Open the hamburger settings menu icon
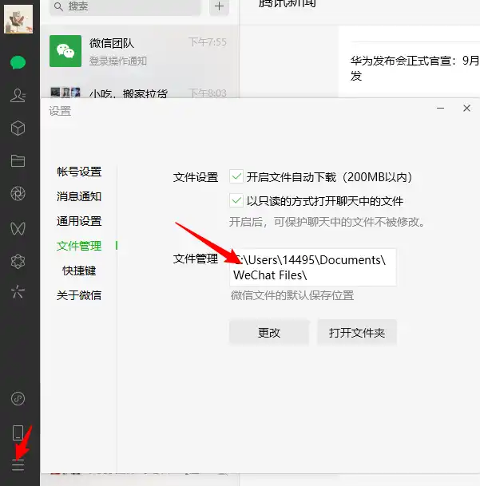This screenshot has width=480, height=486. (18, 466)
